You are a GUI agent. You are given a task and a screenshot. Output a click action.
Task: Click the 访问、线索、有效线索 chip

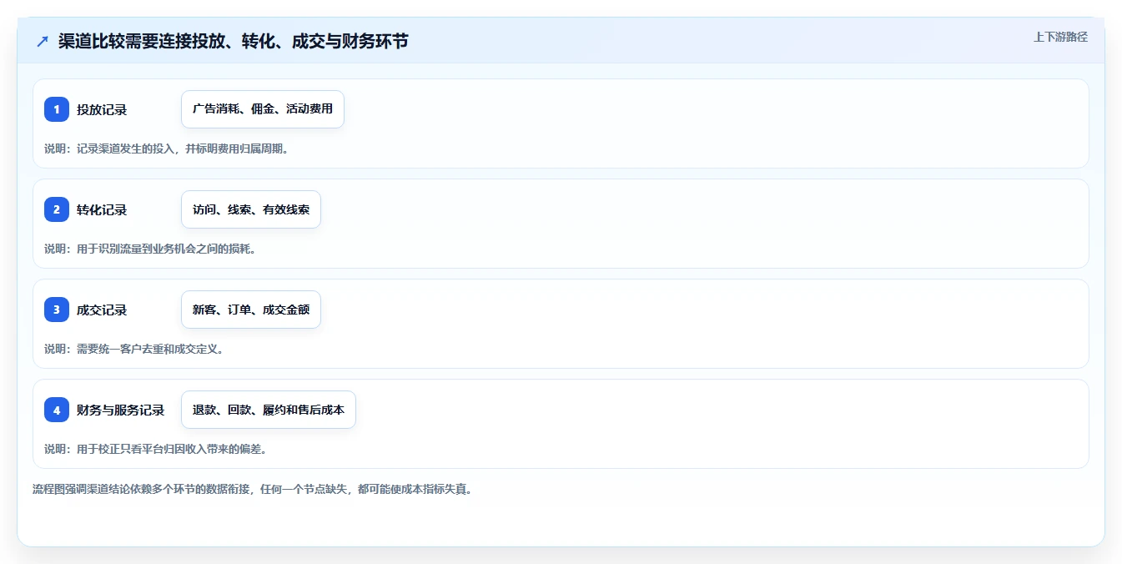(251, 209)
